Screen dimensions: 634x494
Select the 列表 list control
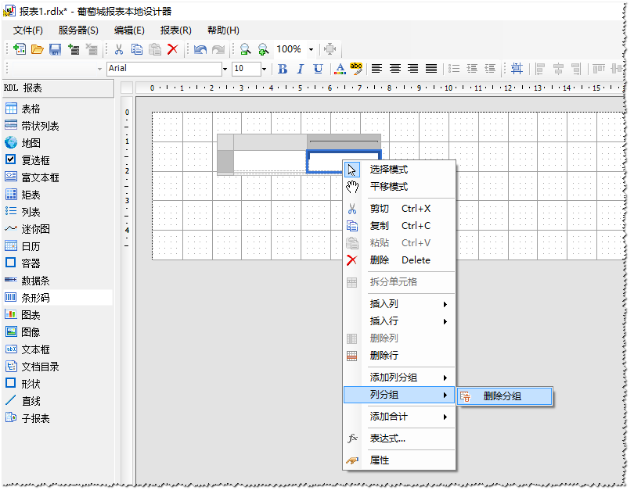[57, 212]
